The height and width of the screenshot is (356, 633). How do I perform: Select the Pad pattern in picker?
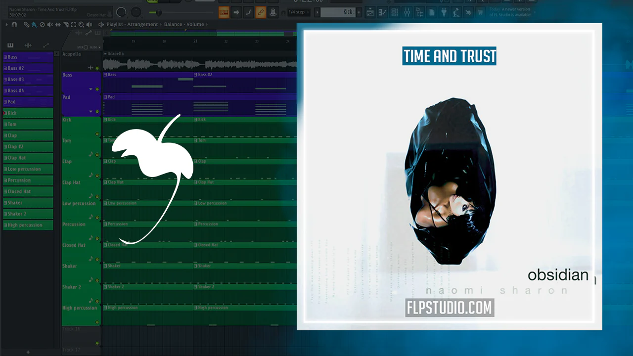(28, 102)
